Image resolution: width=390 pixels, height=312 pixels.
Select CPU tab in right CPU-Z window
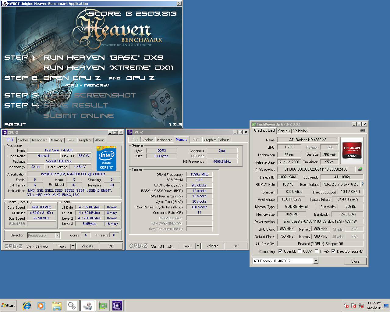coord(135,140)
